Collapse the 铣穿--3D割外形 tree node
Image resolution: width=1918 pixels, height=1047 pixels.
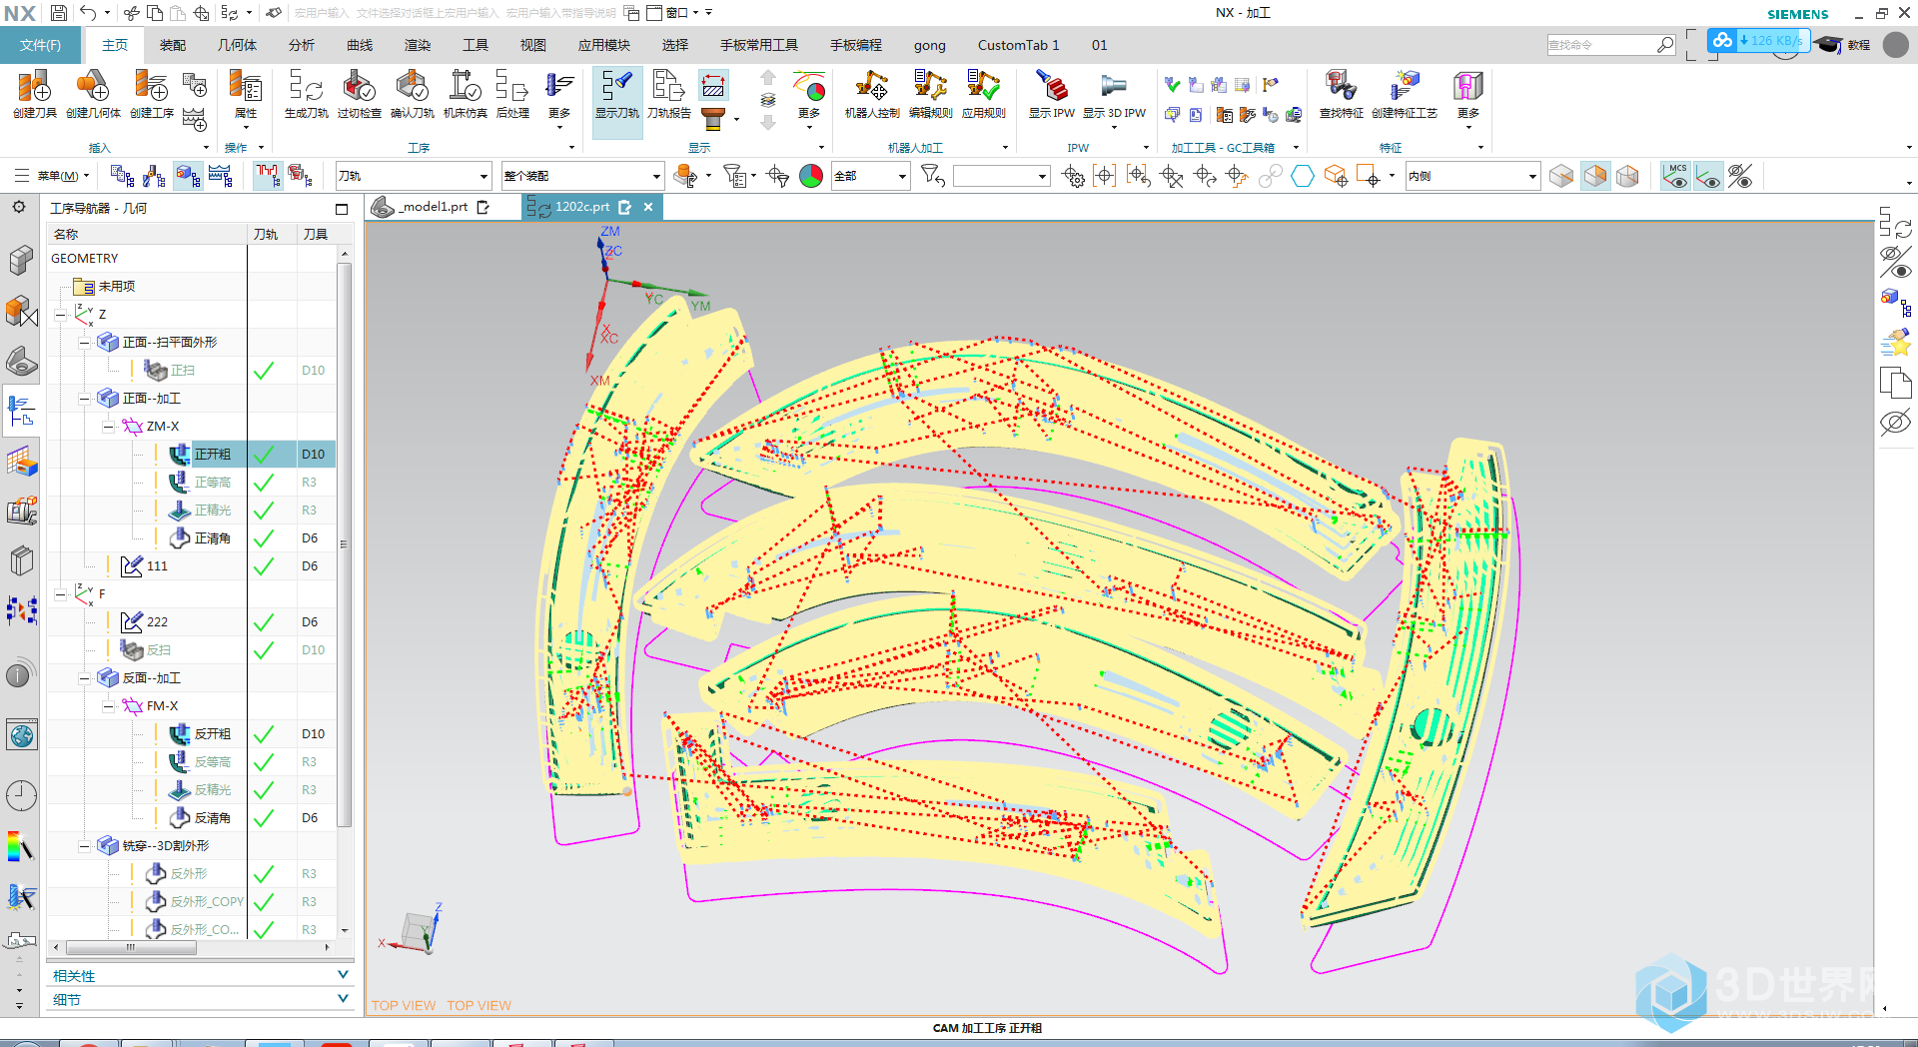[x=84, y=846]
